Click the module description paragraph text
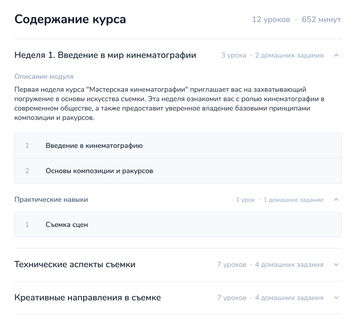Screen dimensions: 356x325 point(169,104)
